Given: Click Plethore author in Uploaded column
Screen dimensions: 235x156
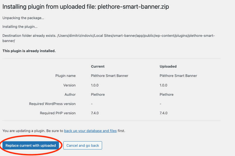Looking at the screenshot, I should (x=166, y=95).
